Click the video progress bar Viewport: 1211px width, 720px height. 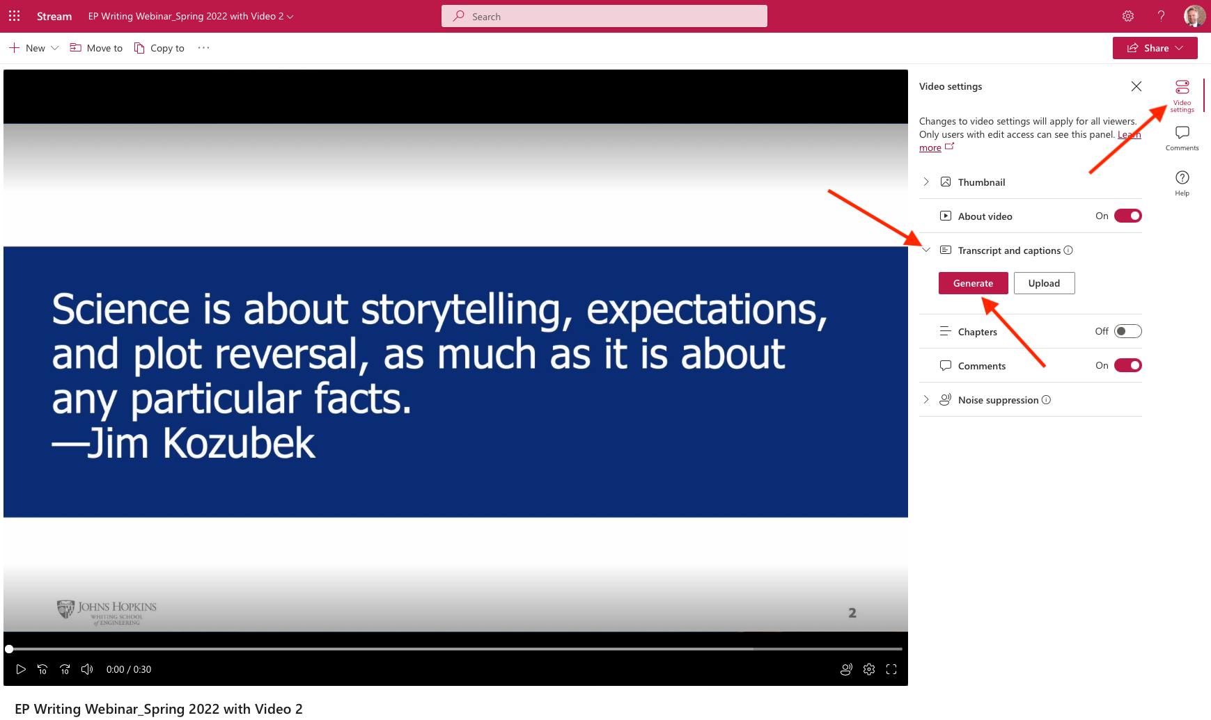(x=455, y=649)
